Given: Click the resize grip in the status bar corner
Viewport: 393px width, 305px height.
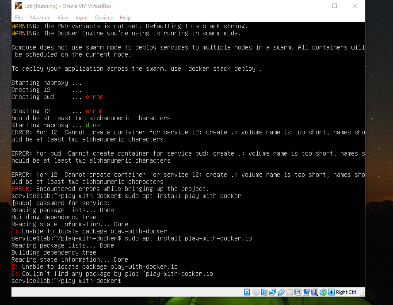Looking at the screenshot, I should pyautogui.click(x=362, y=294).
